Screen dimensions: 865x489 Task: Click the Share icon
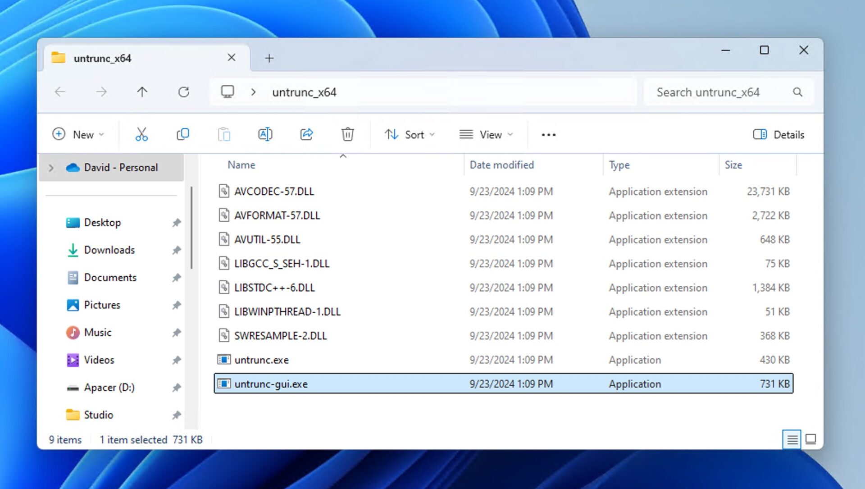(x=307, y=134)
